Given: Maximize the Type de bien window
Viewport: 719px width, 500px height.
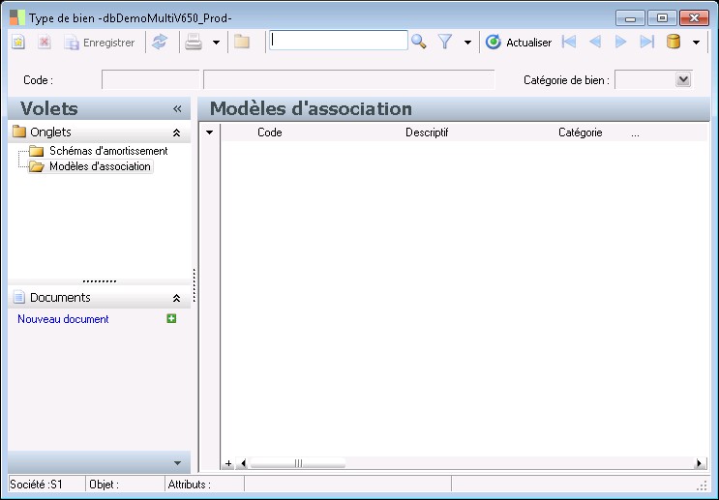Looking at the screenshot, I should [662, 18].
